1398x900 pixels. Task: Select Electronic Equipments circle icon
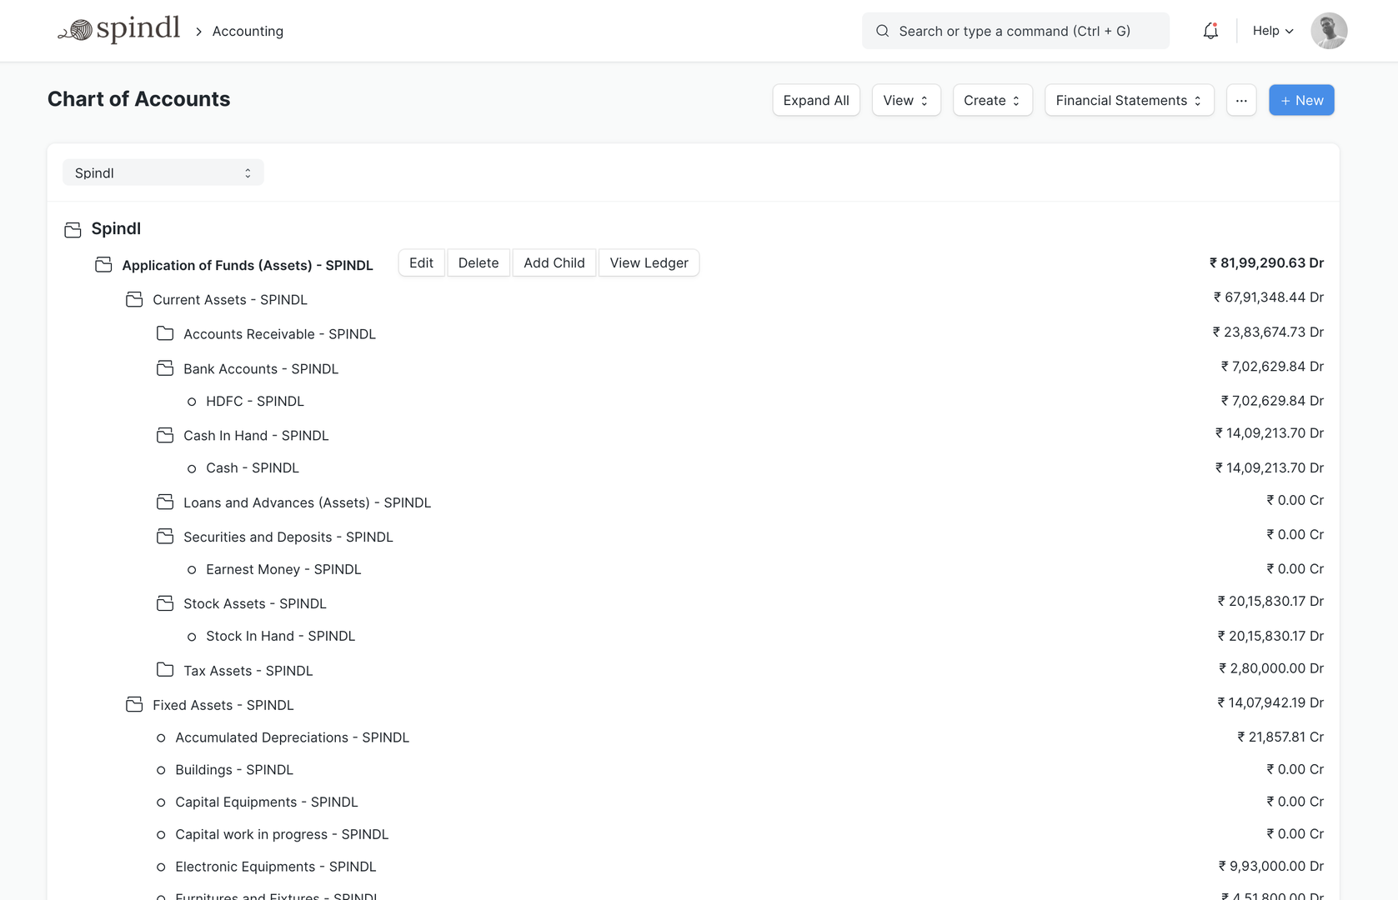pyautogui.click(x=161, y=867)
